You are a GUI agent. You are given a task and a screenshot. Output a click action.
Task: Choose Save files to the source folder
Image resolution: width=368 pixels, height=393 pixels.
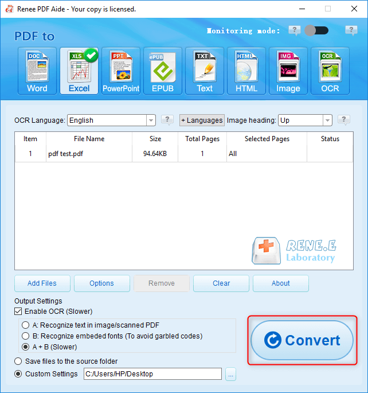point(18,361)
